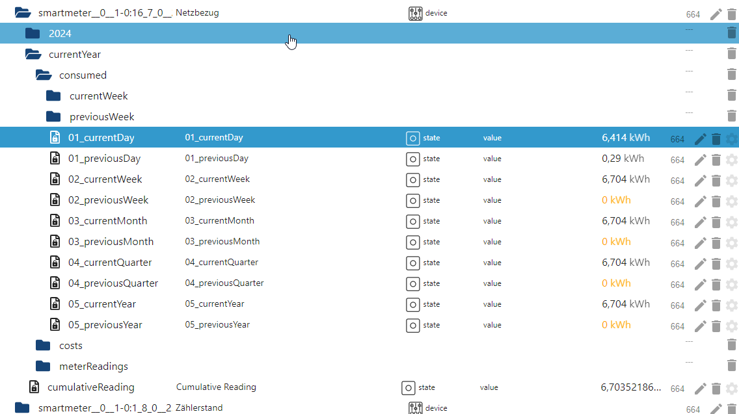739x414 pixels.
Task: Expand the previousWeek folder
Action: [x=53, y=116]
